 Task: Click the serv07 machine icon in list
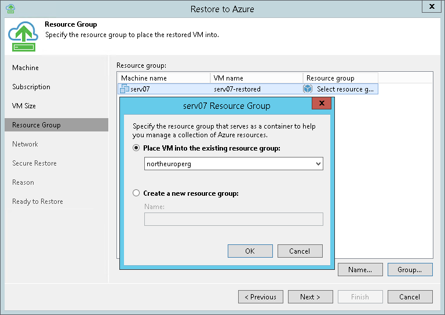[x=124, y=89]
